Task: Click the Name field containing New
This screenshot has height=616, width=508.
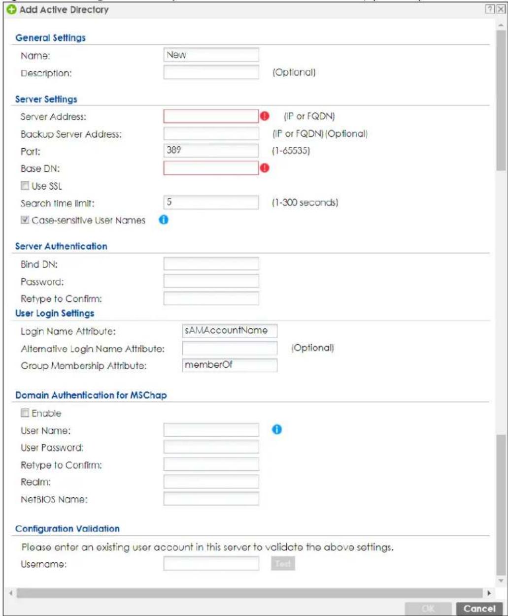Action: click(x=211, y=55)
